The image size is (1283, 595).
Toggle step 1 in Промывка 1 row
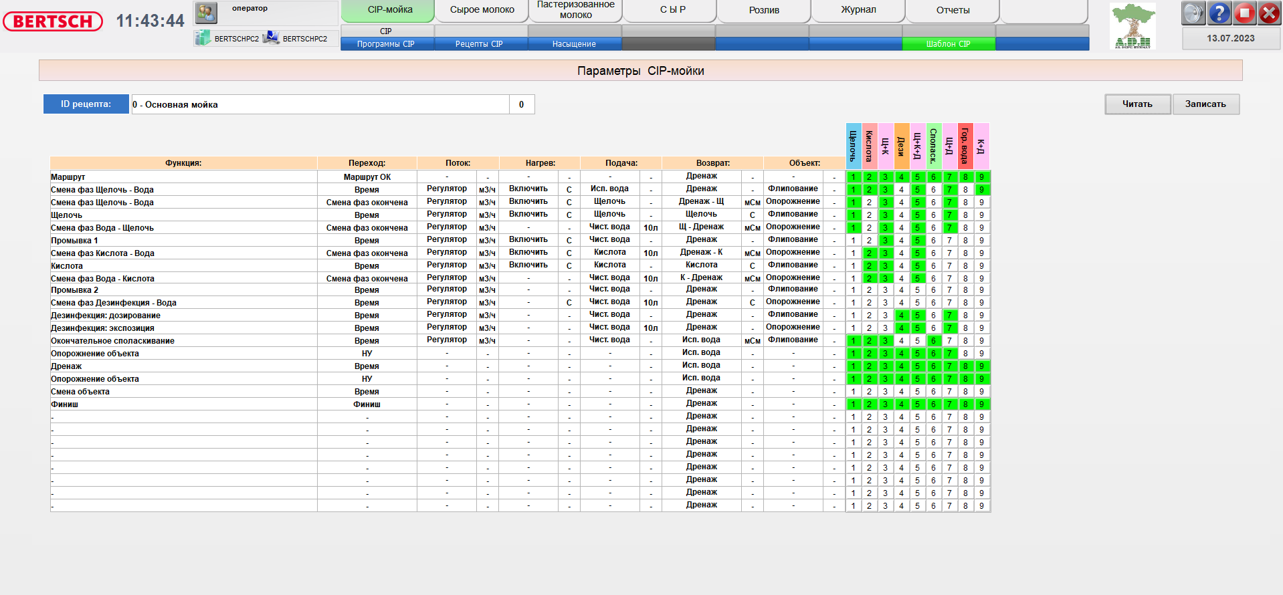854,241
